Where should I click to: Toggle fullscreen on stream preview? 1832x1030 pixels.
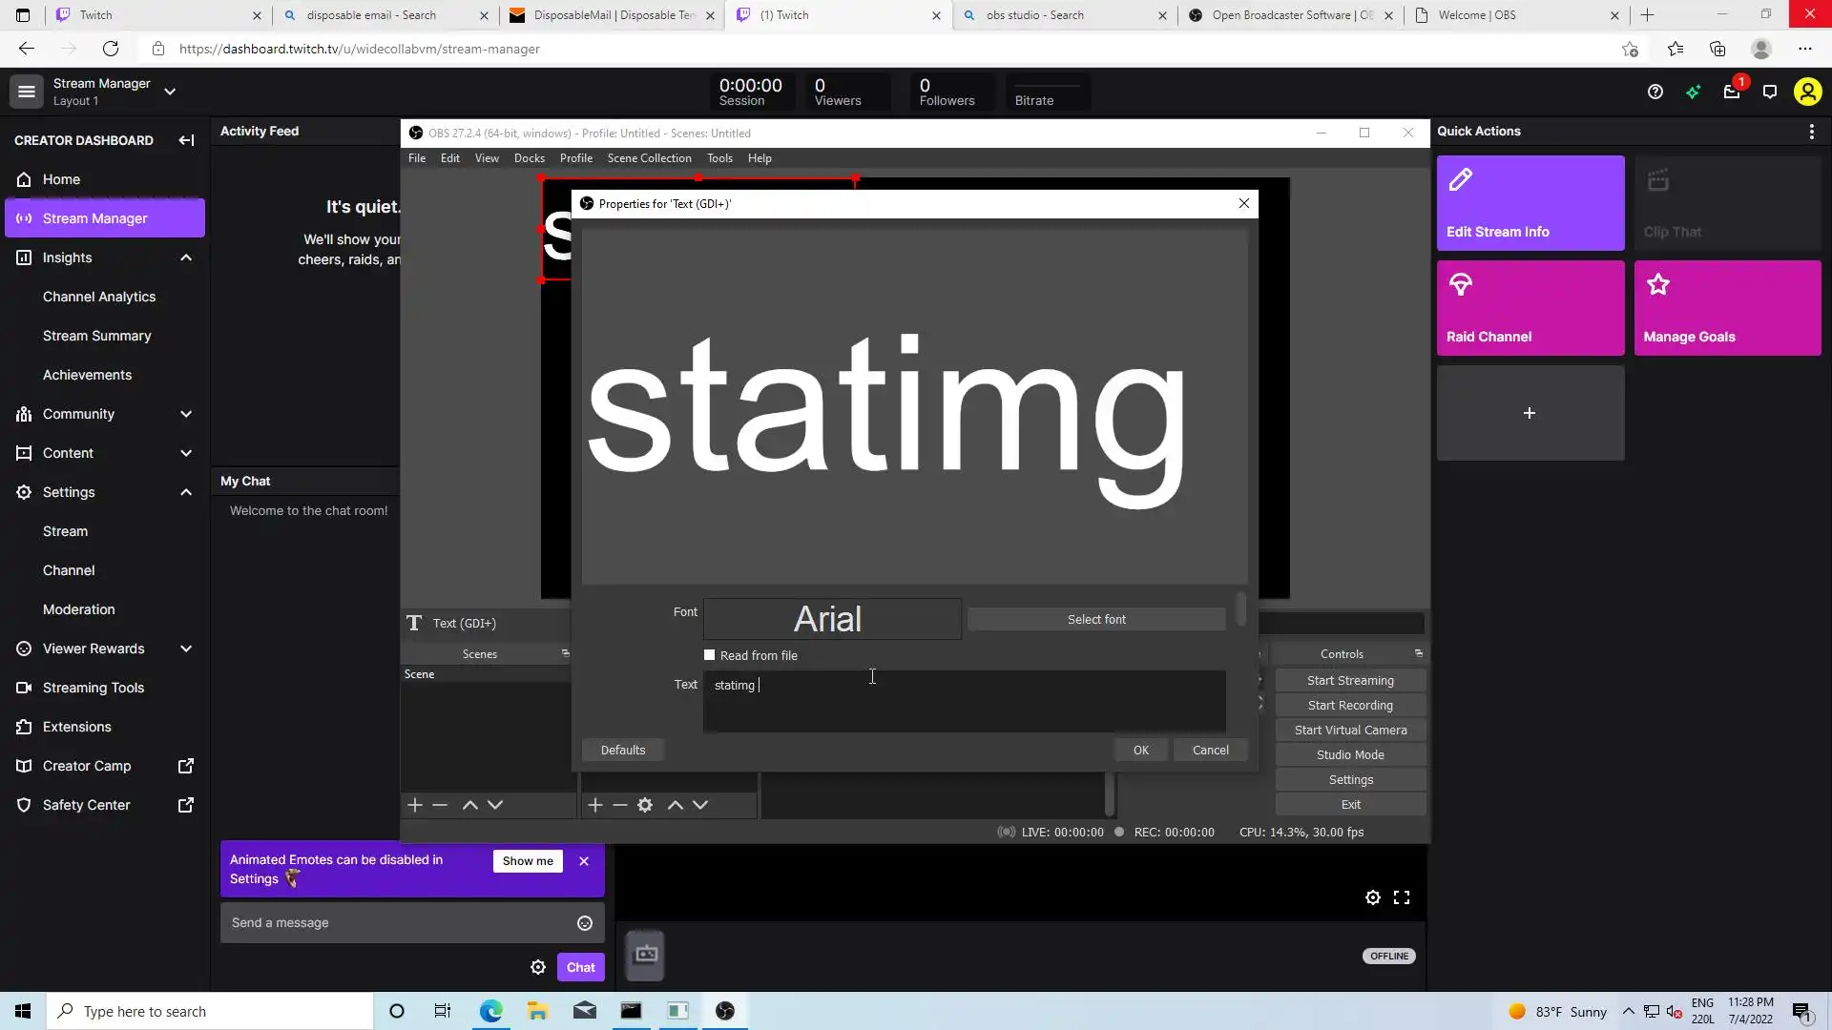coord(1402,897)
